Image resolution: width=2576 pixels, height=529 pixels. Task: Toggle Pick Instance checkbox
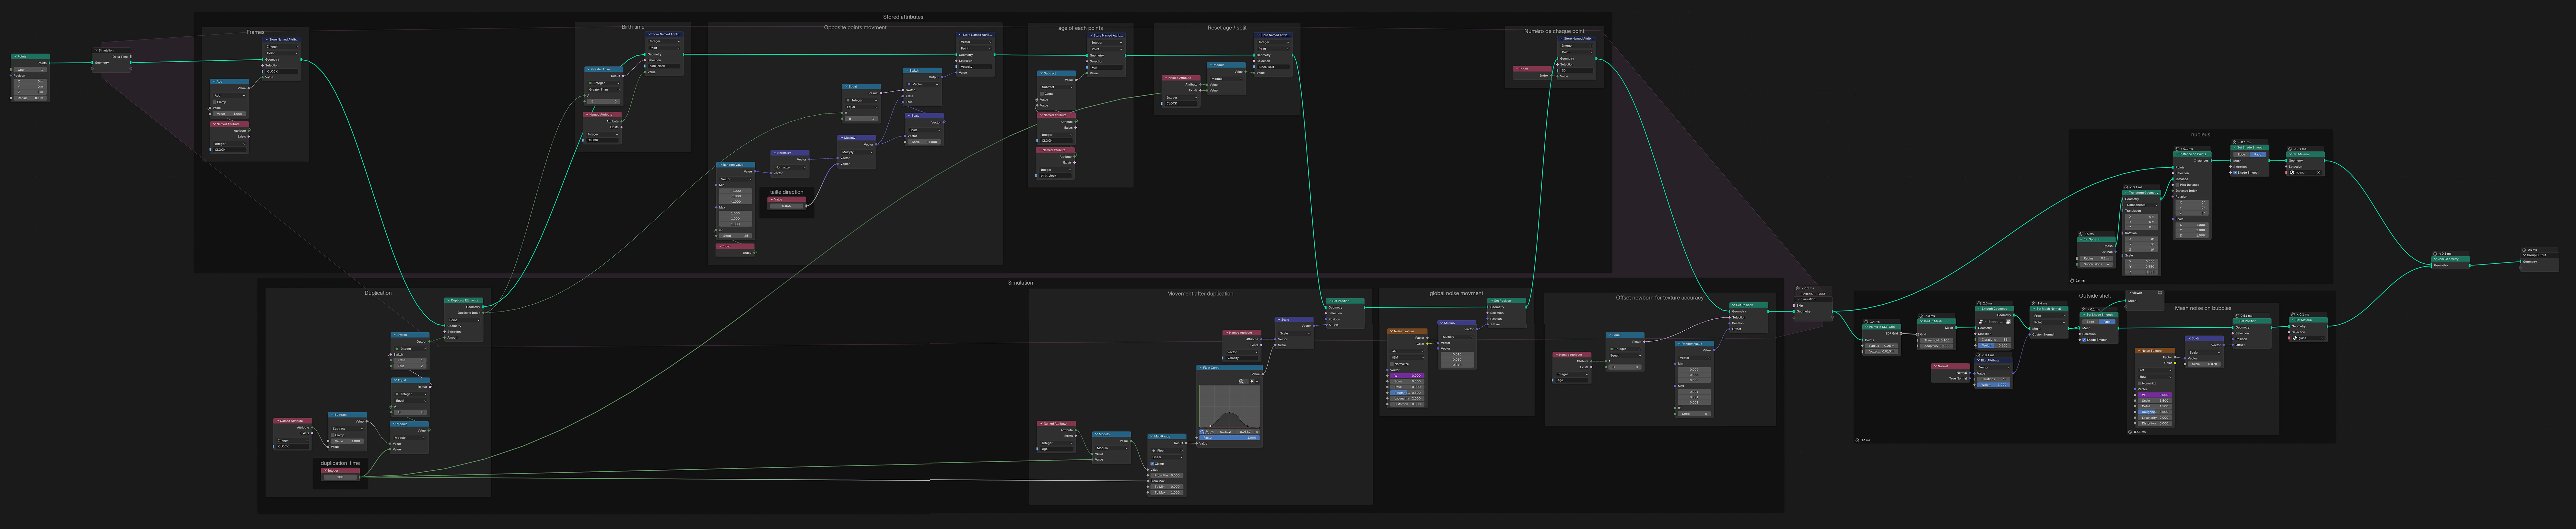(2177, 185)
